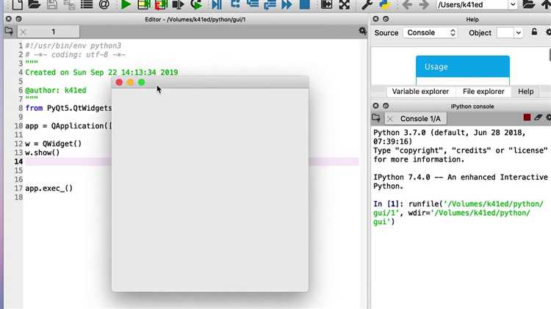Switch to the Variable explorer tab
Screen dimensions: 551x309
[x=421, y=92]
